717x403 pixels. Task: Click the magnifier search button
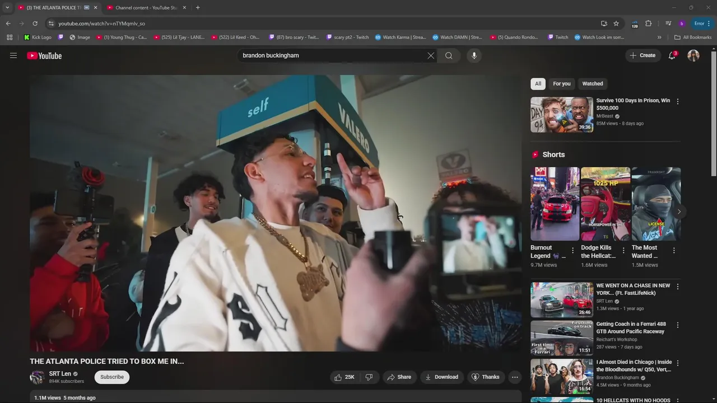tap(449, 55)
